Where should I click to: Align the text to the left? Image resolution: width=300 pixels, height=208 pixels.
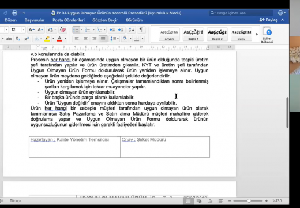(77, 39)
